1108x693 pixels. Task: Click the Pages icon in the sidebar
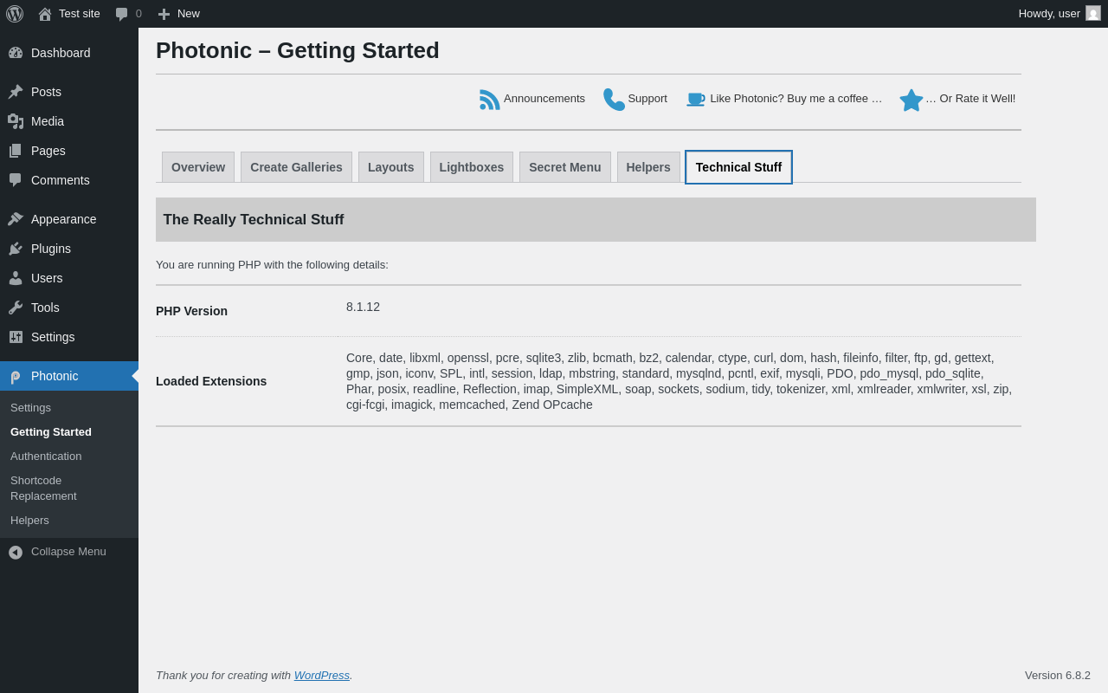coord(16,151)
